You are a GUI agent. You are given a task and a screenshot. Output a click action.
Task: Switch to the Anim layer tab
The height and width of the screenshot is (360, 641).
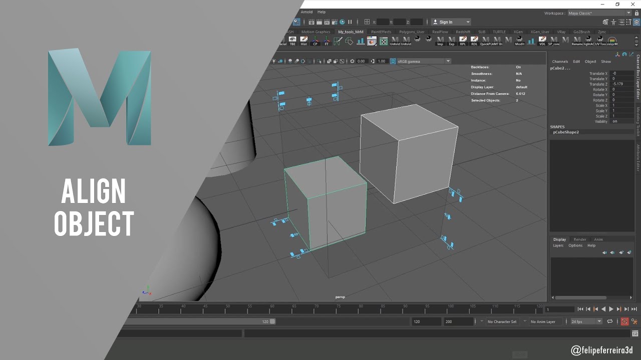pos(598,239)
